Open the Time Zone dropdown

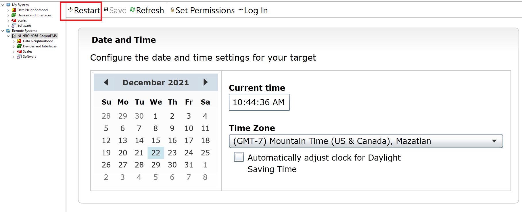[x=494, y=141]
